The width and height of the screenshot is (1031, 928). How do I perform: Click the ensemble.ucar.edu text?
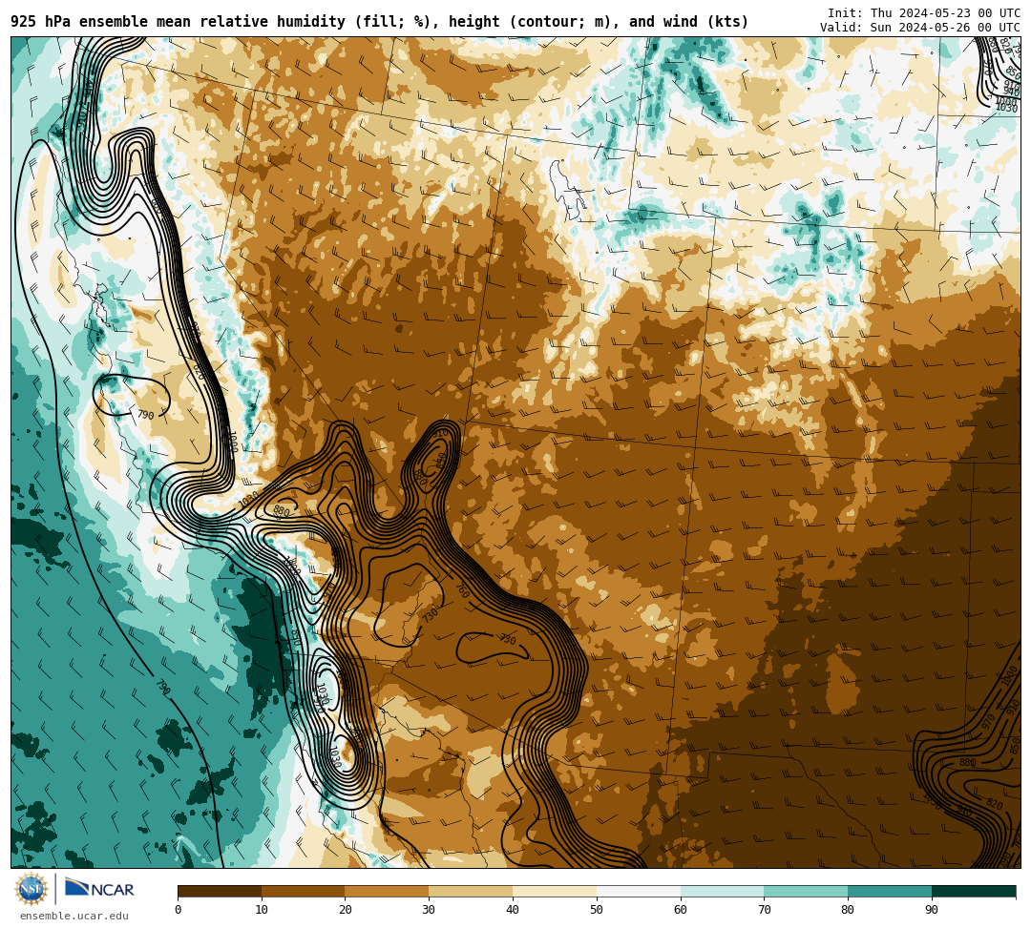coord(74,916)
